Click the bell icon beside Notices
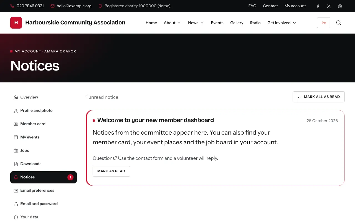Screen dimensions: 355x222 pos(16,177)
